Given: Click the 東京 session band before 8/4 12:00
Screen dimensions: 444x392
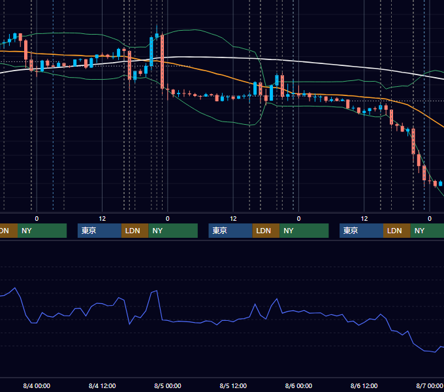Looking at the screenshot, I should (x=99, y=231).
